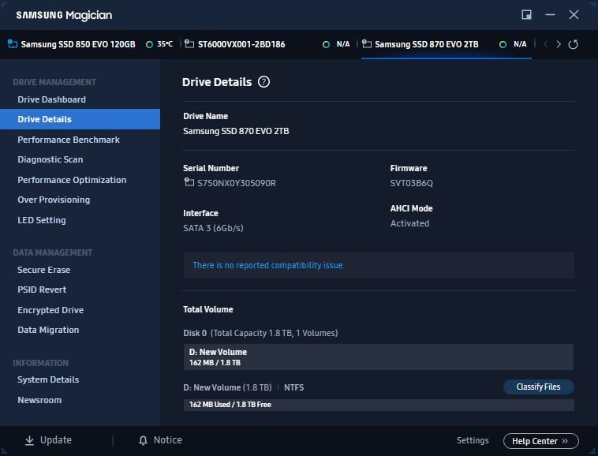Click the D: New Volume usage bar
This screenshot has width=598, height=456.
(379, 405)
